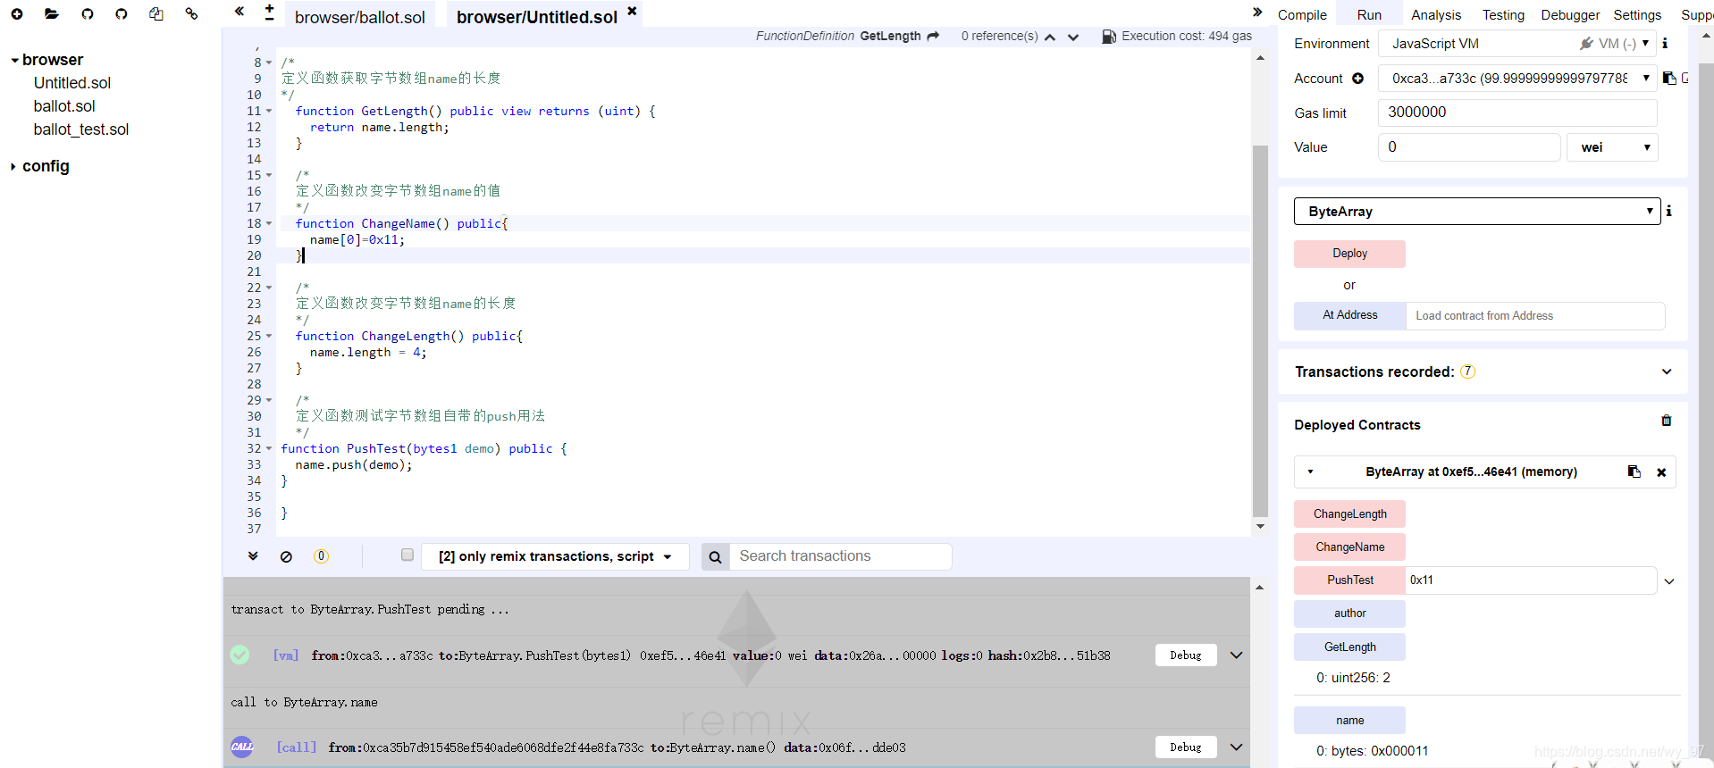The image size is (1714, 768).
Task: Copy all files to another instance icon
Action: [156, 13]
